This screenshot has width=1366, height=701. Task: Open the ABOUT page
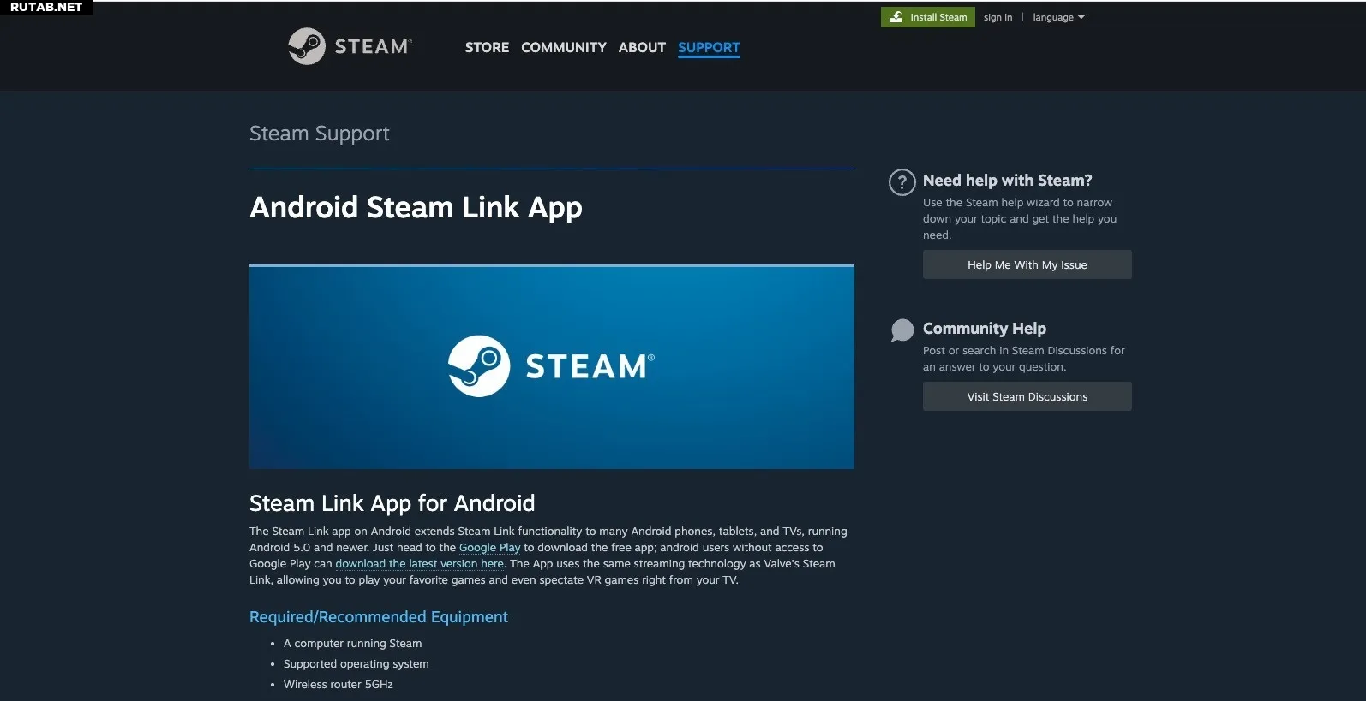tap(642, 48)
